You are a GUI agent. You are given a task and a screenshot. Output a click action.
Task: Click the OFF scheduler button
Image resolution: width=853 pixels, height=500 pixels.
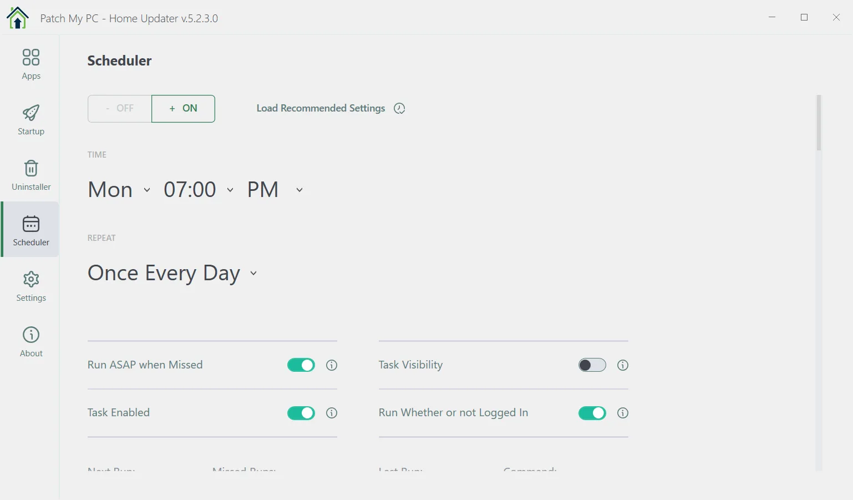(x=120, y=109)
